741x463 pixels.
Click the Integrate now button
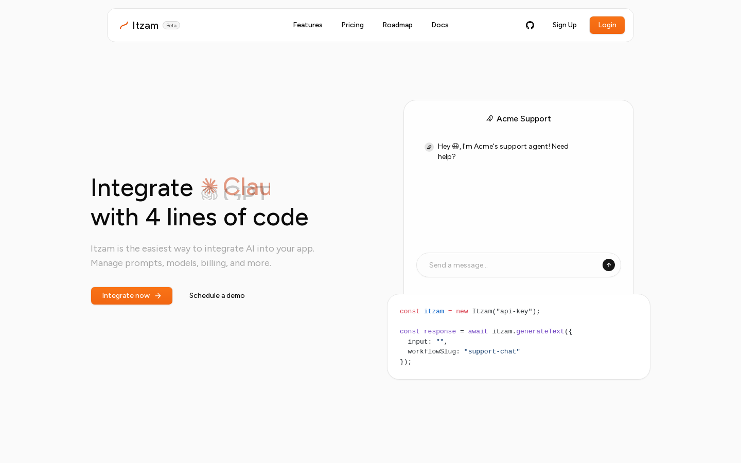tap(132, 296)
